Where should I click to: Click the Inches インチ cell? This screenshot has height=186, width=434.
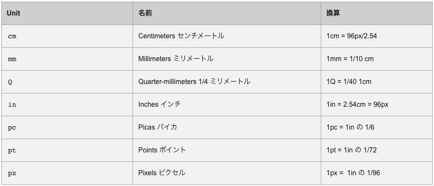226,105
